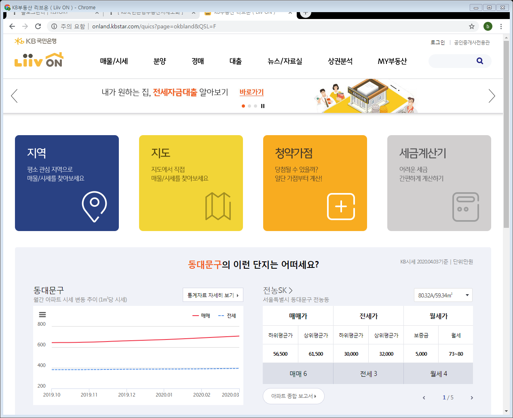The width and height of the screenshot is (513, 418).
Task: Open the 지도 card
Action: (x=191, y=183)
